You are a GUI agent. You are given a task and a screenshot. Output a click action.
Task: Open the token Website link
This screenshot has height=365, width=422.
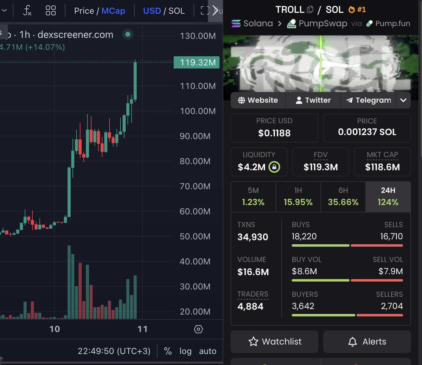coord(258,100)
